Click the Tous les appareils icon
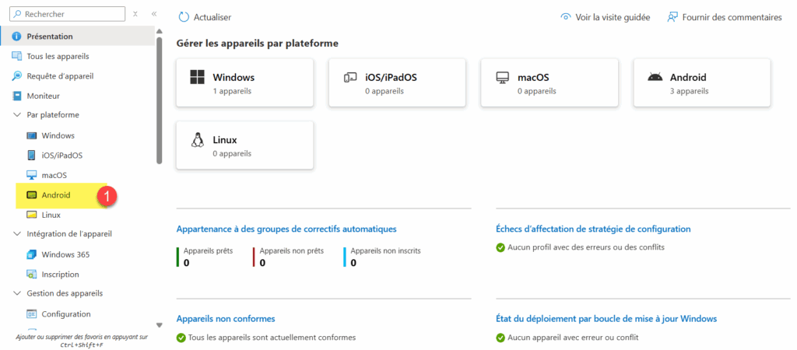Viewport: 797px width, 350px height. [x=17, y=56]
